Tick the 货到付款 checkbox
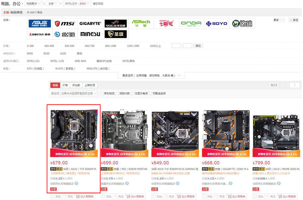Viewport: 303px width, 200px height. click(117, 93)
